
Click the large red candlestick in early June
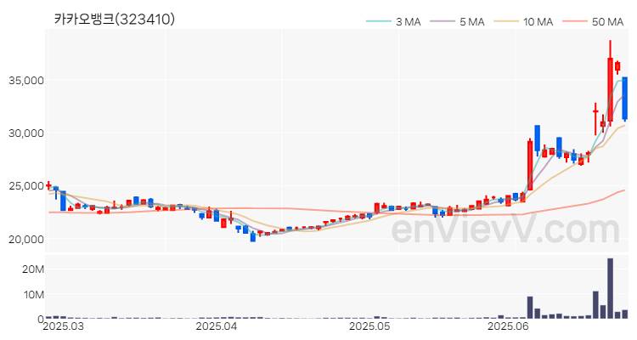coord(530,165)
